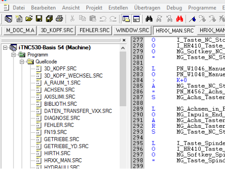
Task: Click the find previous gray binoculars icon
Action: [x=170, y=19]
